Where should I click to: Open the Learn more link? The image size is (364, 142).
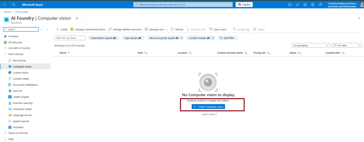(x=209, y=114)
